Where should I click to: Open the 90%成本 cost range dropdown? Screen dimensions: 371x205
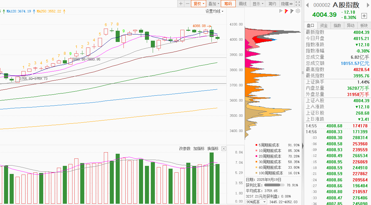[257, 202]
